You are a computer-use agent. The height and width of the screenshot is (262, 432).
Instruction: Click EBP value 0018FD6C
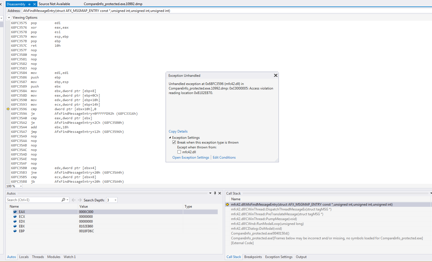(x=86, y=231)
